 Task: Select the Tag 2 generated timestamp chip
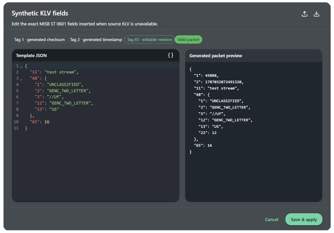coord(96,40)
